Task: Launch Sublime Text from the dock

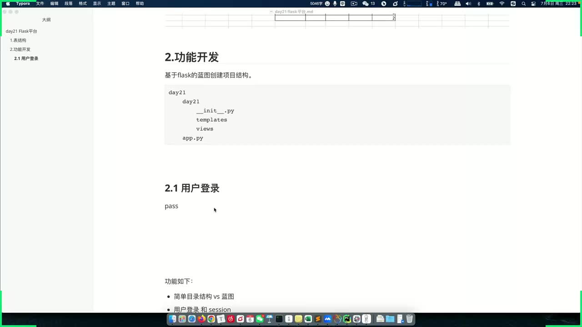Action: tap(318, 319)
